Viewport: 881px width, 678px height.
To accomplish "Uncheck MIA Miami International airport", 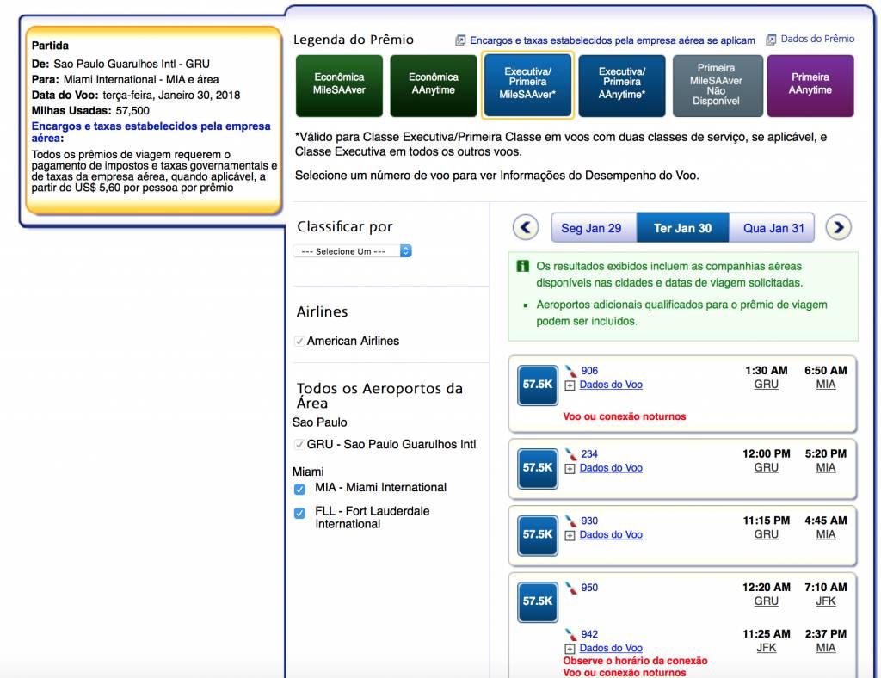I will [299, 490].
